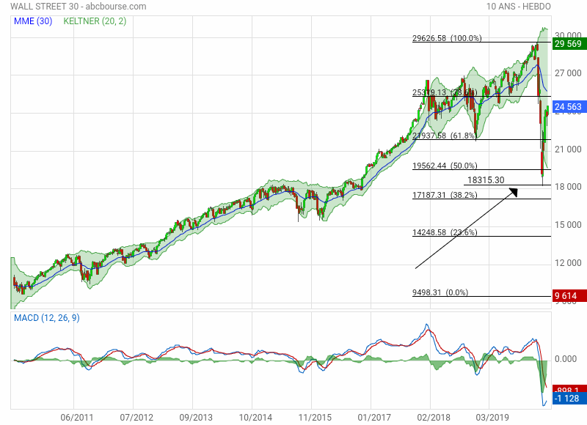Image resolution: width=587 pixels, height=425 pixels.
Task: Click the blue -1 128 MACD value tag
Action: coord(569,399)
